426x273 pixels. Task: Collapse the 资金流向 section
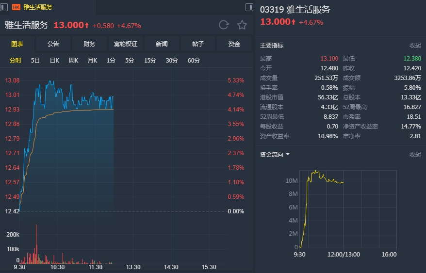click(x=415, y=155)
